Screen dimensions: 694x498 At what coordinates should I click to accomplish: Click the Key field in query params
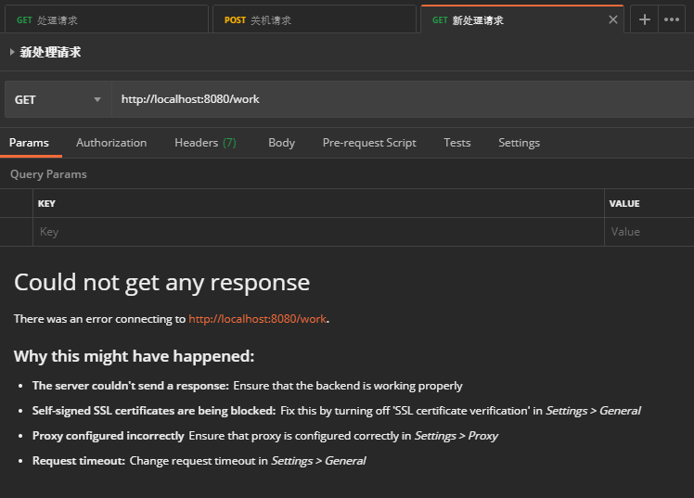315,232
